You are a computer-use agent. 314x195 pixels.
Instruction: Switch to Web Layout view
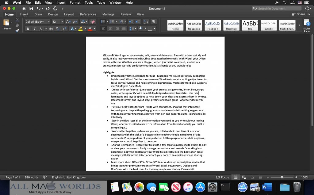[x=244, y=177]
